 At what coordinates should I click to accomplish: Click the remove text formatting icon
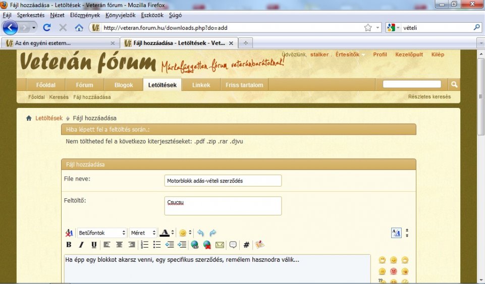coord(70,233)
